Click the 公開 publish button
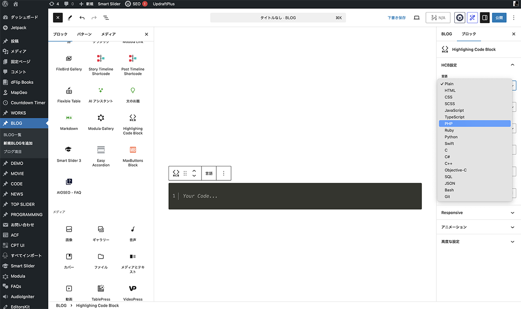 pos(499,18)
